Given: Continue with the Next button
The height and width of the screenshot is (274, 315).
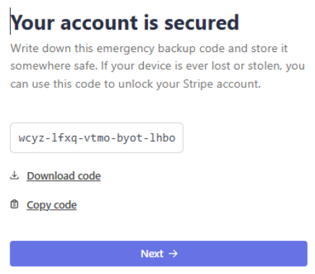Looking at the screenshot, I should pyautogui.click(x=158, y=254).
